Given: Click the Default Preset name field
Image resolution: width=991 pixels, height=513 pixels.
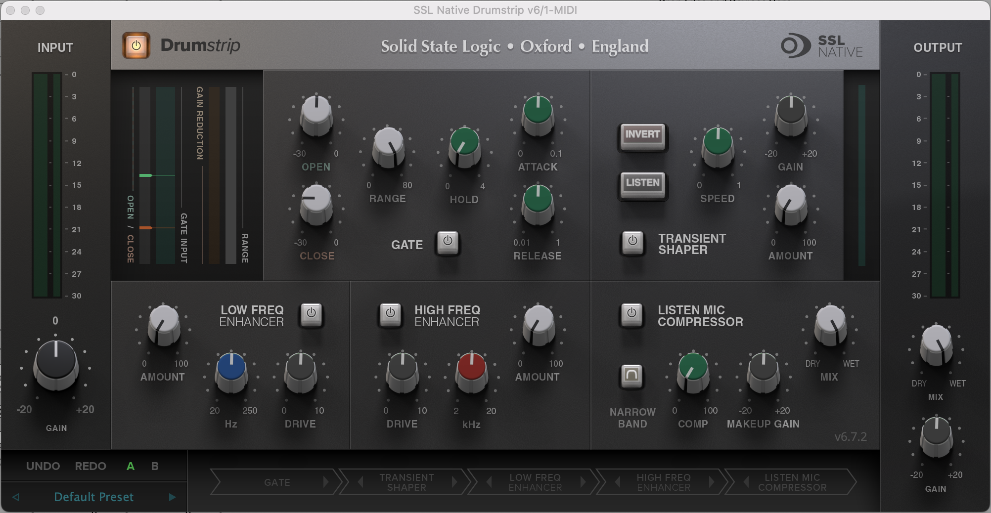Looking at the screenshot, I should coord(93,497).
